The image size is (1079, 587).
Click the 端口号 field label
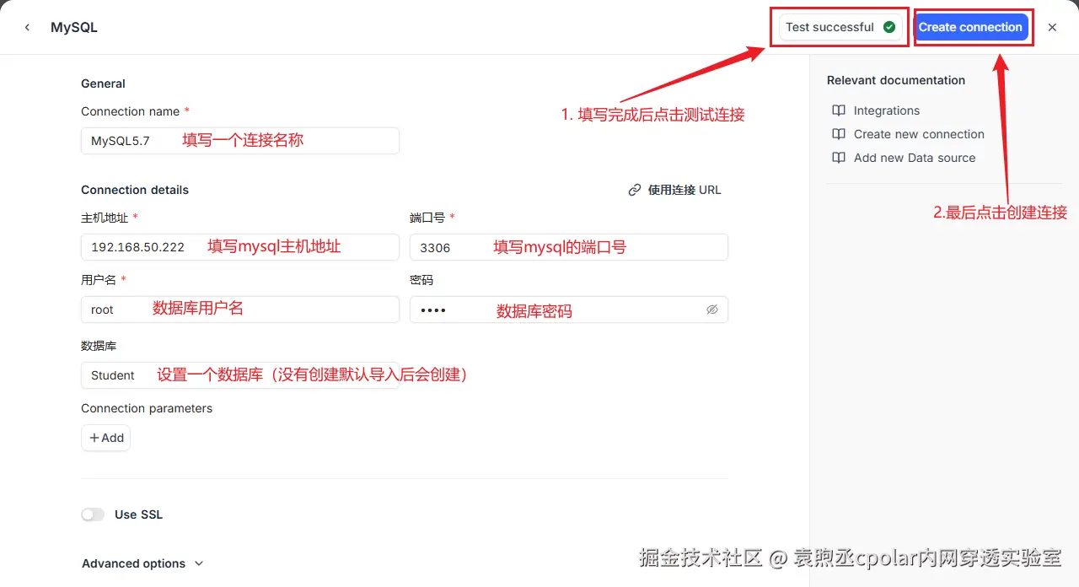tap(427, 218)
